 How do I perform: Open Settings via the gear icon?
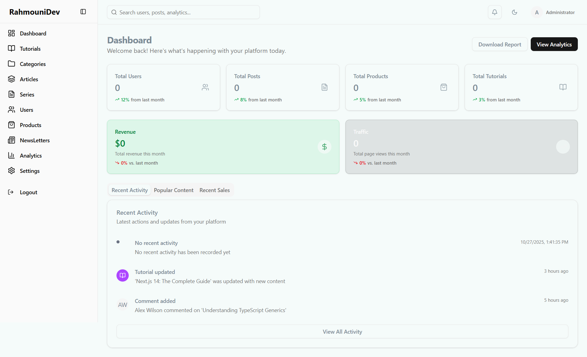[11, 171]
